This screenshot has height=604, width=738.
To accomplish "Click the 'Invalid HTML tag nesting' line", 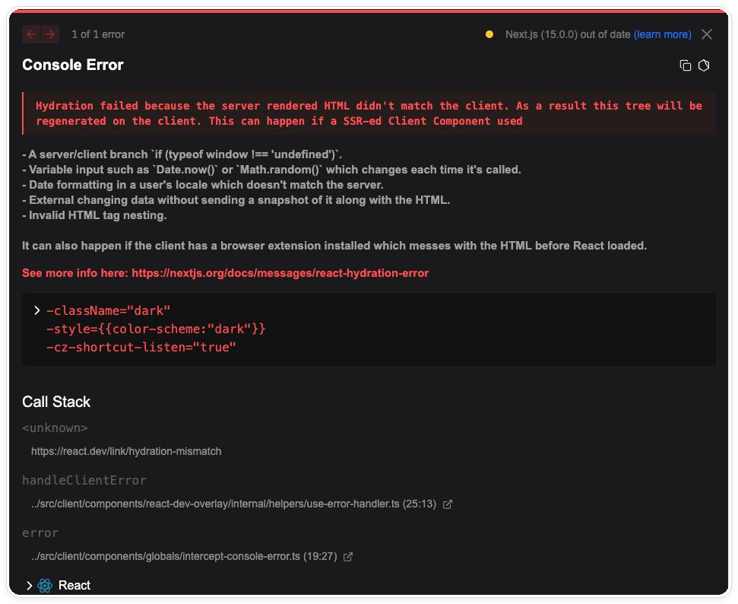I will pyautogui.click(x=94, y=215).
